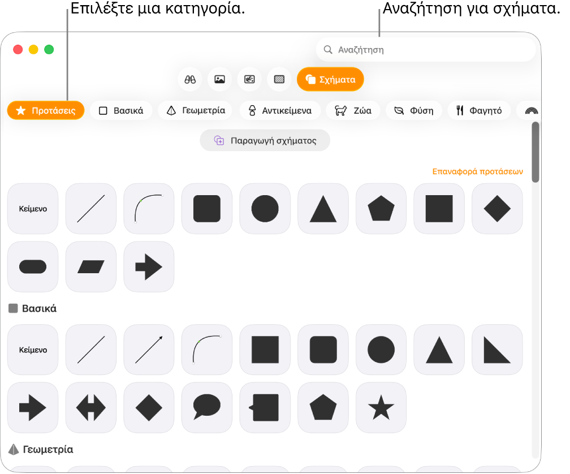
Task: Click Παραγωγή σχήματος button
Action: (265, 140)
